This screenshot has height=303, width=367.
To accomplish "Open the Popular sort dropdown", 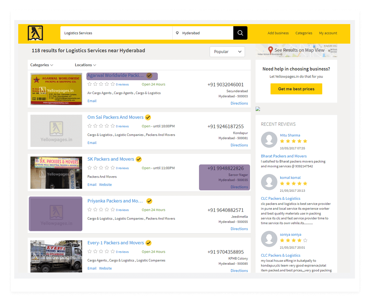I will tap(227, 52).
